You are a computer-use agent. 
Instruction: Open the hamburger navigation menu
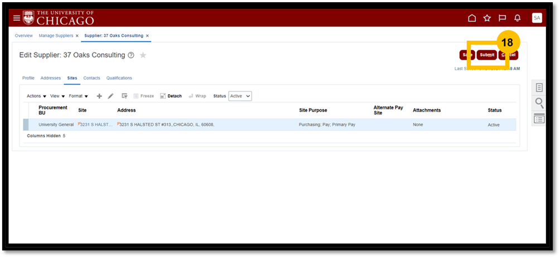point(17,18)
